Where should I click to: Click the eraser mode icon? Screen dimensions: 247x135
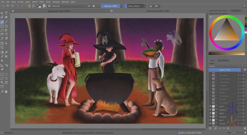(x=89, y=6)
